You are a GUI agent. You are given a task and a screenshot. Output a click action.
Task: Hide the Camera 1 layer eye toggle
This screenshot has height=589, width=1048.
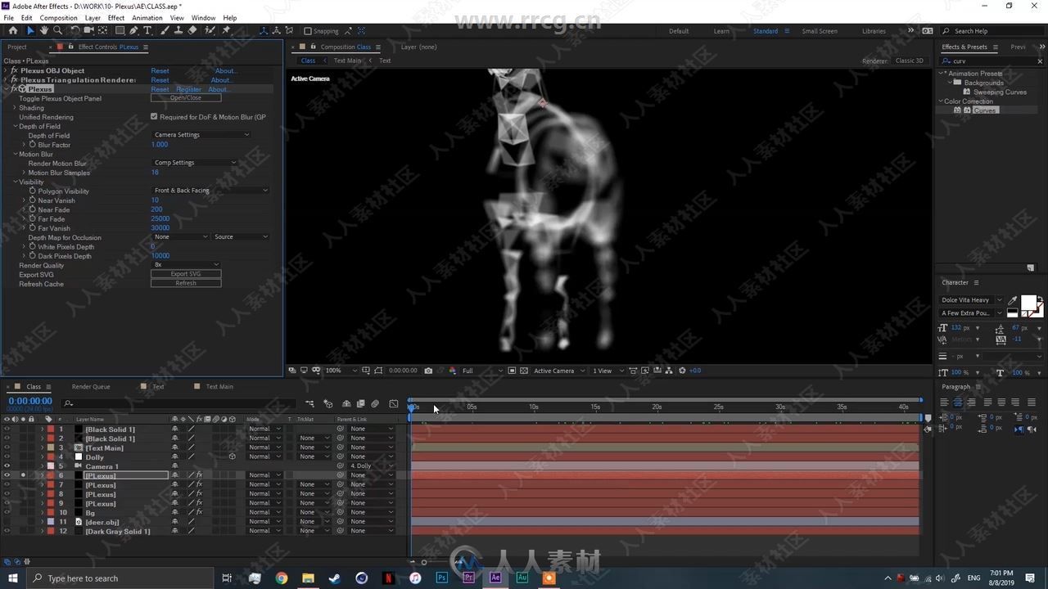coord(7,466)
